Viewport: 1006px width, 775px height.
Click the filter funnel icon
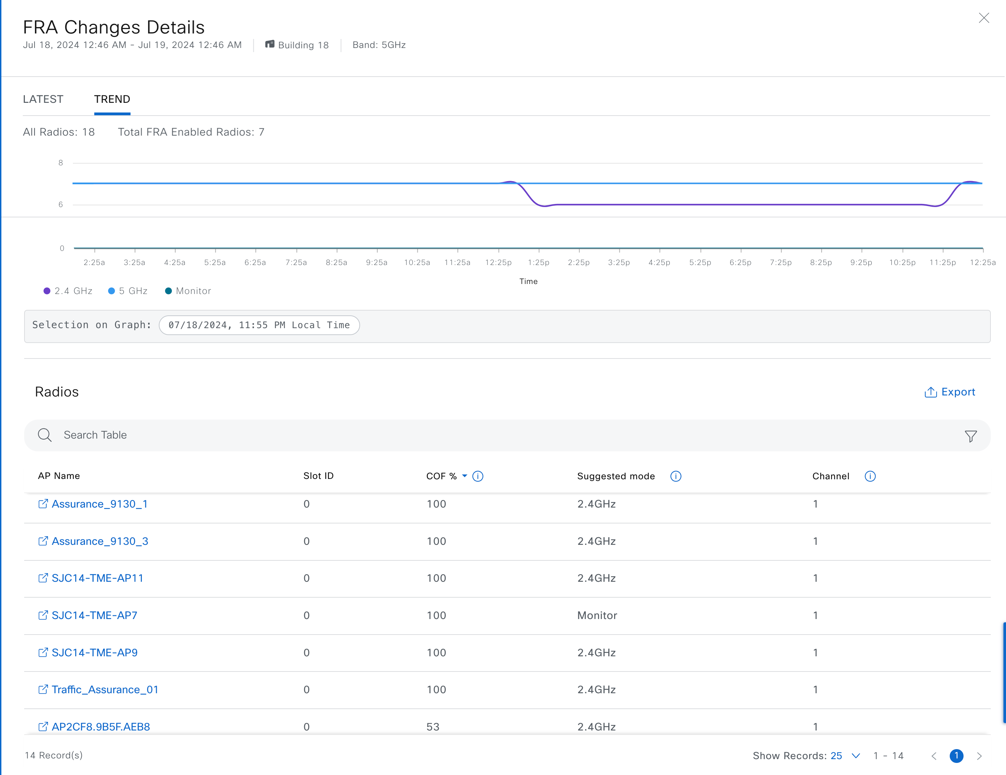click(x=970, y=436)
